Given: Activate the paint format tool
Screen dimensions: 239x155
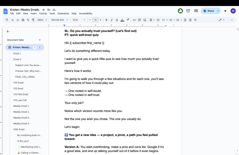Looking at the screenshot, I should pos(33,20).
